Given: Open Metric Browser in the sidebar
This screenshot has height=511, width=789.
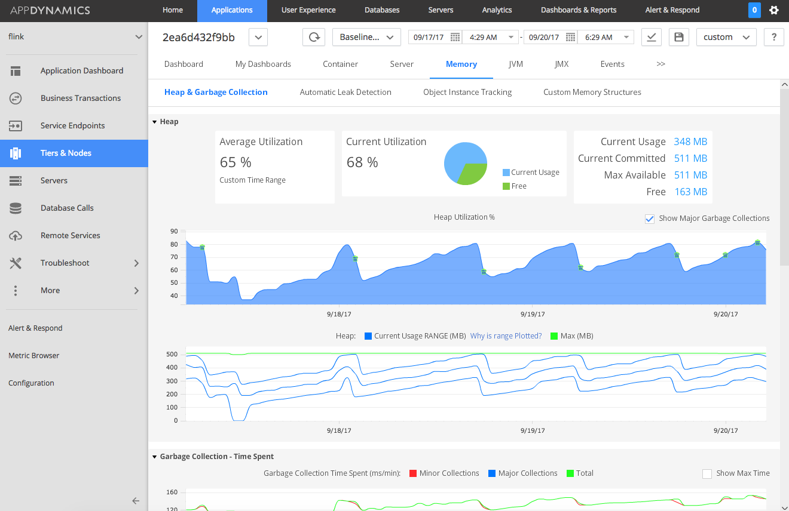Looking at the screenshot, I should [34, 356].
